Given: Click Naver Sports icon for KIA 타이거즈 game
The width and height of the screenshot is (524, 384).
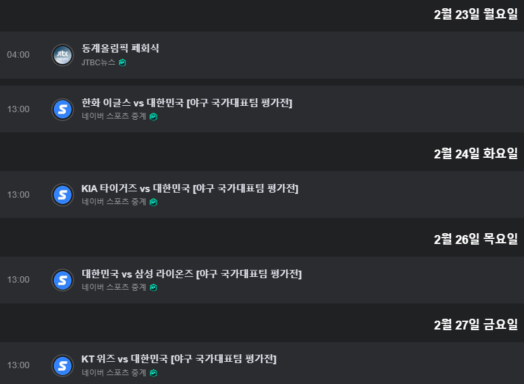Looking at the screenshot, I should pos(62,195).
